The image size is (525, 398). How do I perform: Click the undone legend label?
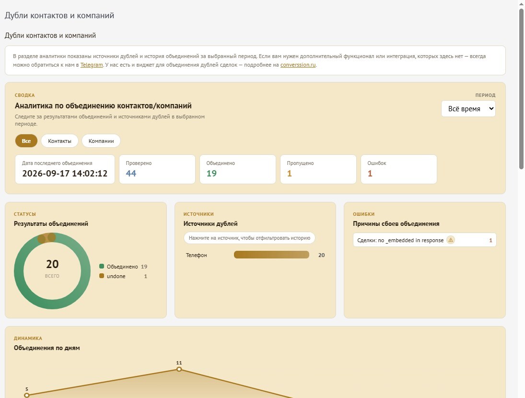pos(116,276)
